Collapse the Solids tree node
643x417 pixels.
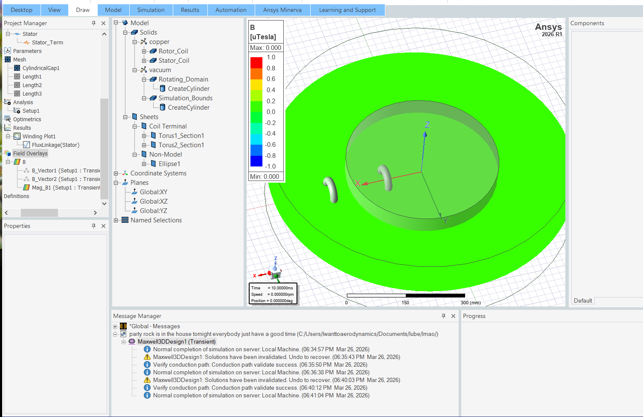click(125, 32)
